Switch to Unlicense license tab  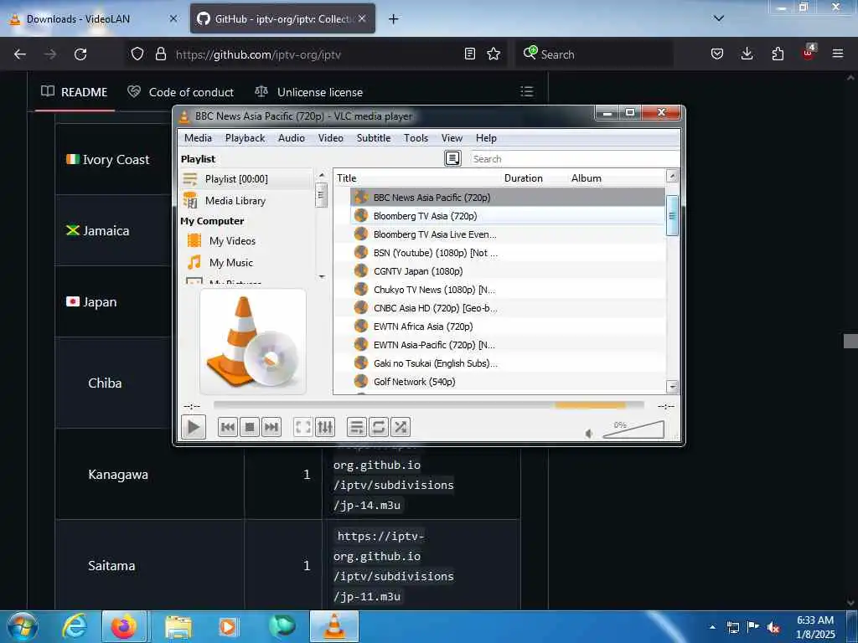(x=309, y=92)
